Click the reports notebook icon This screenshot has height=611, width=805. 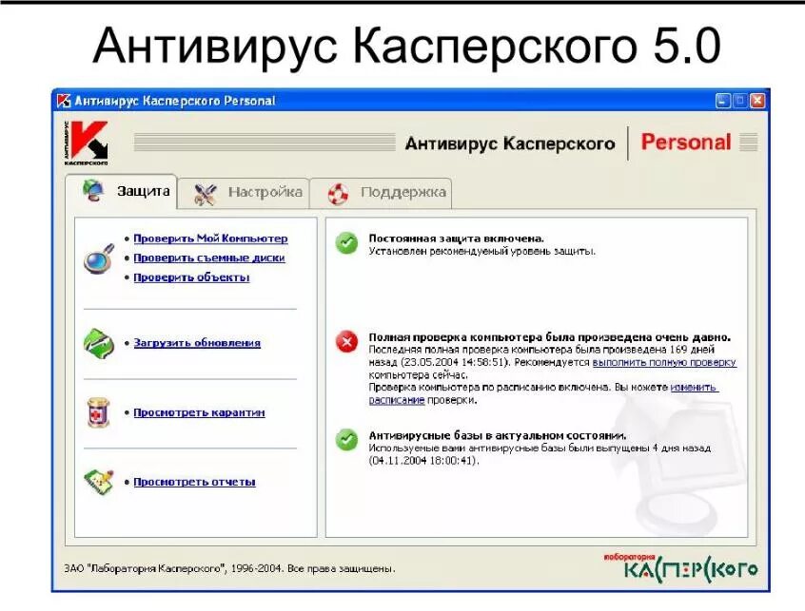point(99,483)
